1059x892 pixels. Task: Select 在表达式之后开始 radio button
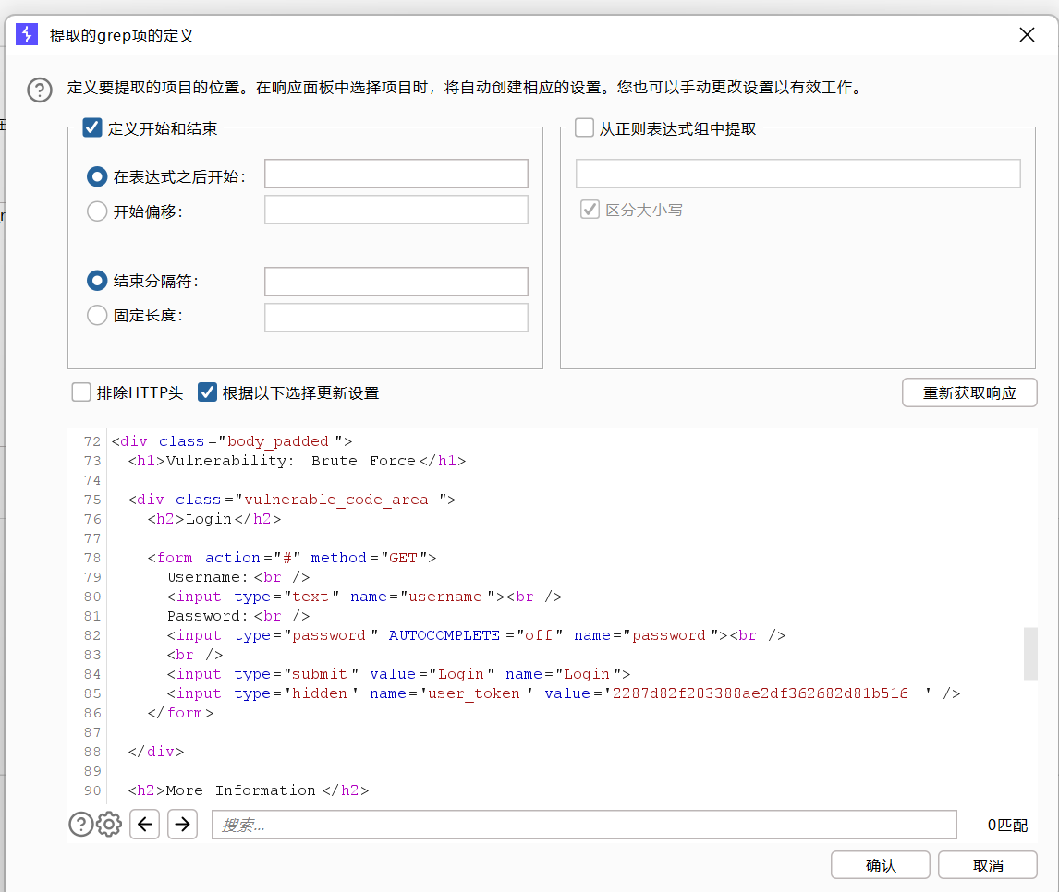pyautogui.click(x=97, y=176)
